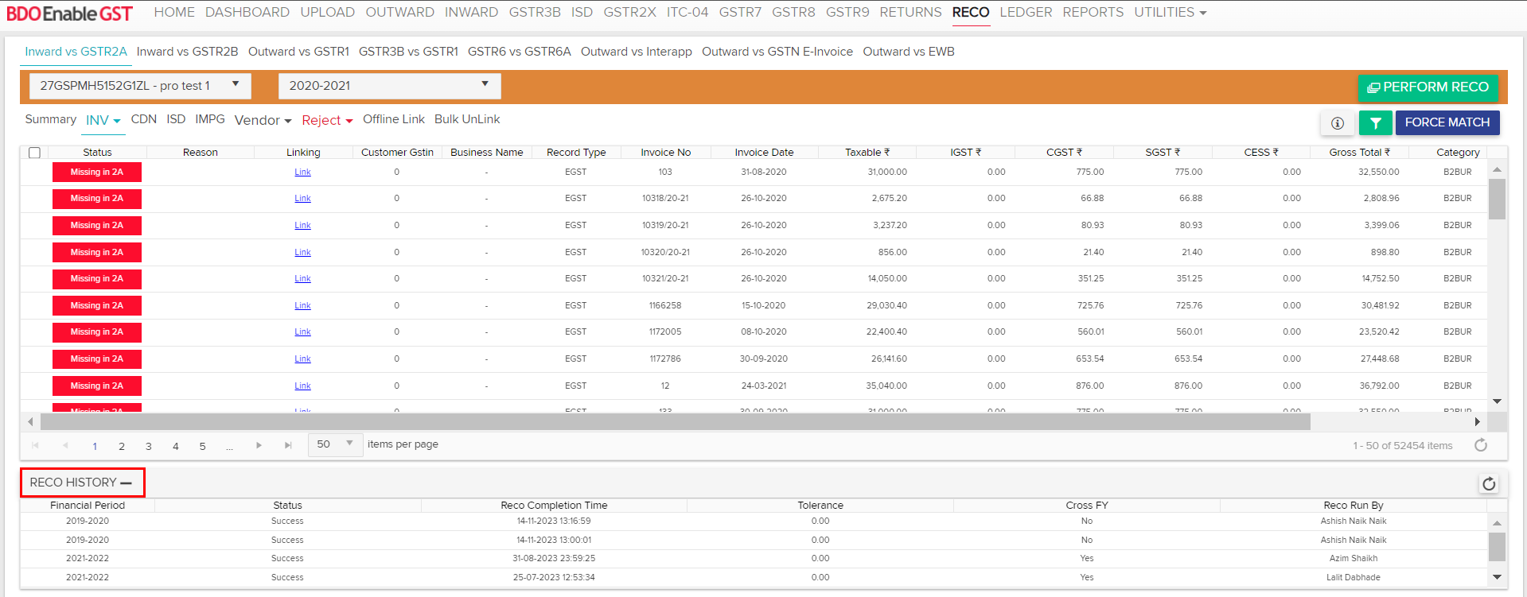This screenshot has width=1527, height=597.
Task: Open the Offline Link option
Action: point(394,119)
